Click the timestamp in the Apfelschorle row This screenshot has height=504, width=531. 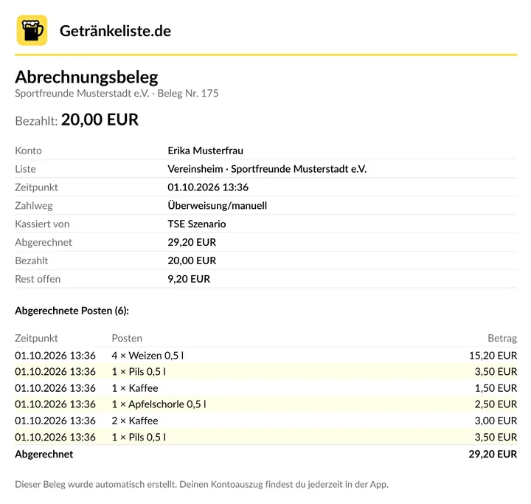click(55, 404)
